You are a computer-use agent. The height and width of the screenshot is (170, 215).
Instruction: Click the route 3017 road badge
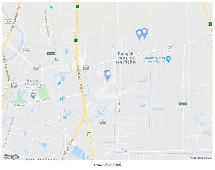coord(183,104)
